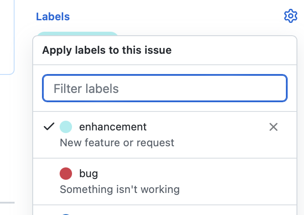The width and height of the screenshot is (304, 215).
Task: Select the enhancement label name
Action: [113, 127]
